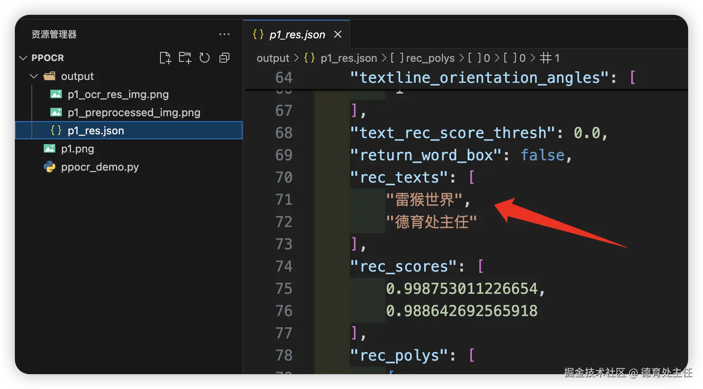Viewport: 703px width, 389px height.
Task: Click line number 71 in the gutter
Action: point(284,200)
